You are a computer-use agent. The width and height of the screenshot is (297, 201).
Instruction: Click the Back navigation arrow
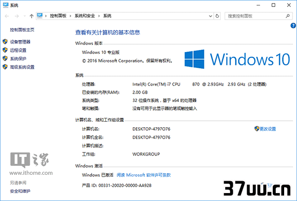coord(7,16)
